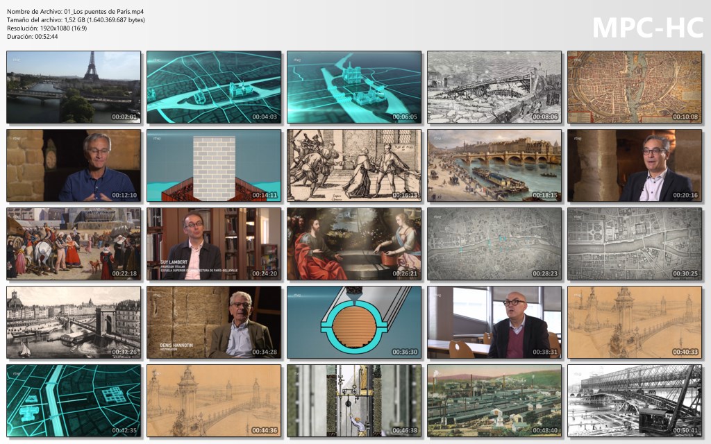
Task: Open the teal city grid thumbnail at 00:42:35
Action: pyautogui.click(x=74, y=400)
